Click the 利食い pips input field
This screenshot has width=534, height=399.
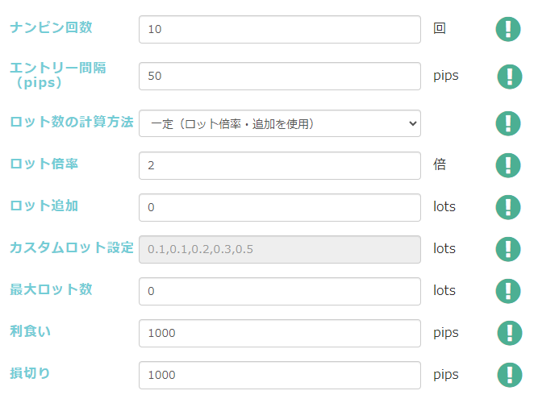(280, 333)
